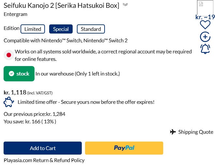Click the Japan flag region icon

tap(9, 55)
